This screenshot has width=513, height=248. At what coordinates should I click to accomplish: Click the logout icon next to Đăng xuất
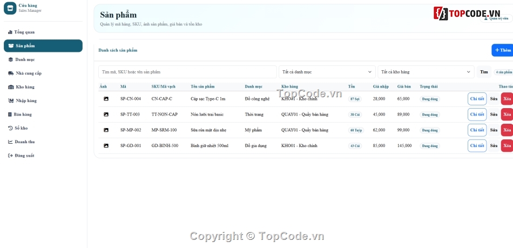point(10,156)
